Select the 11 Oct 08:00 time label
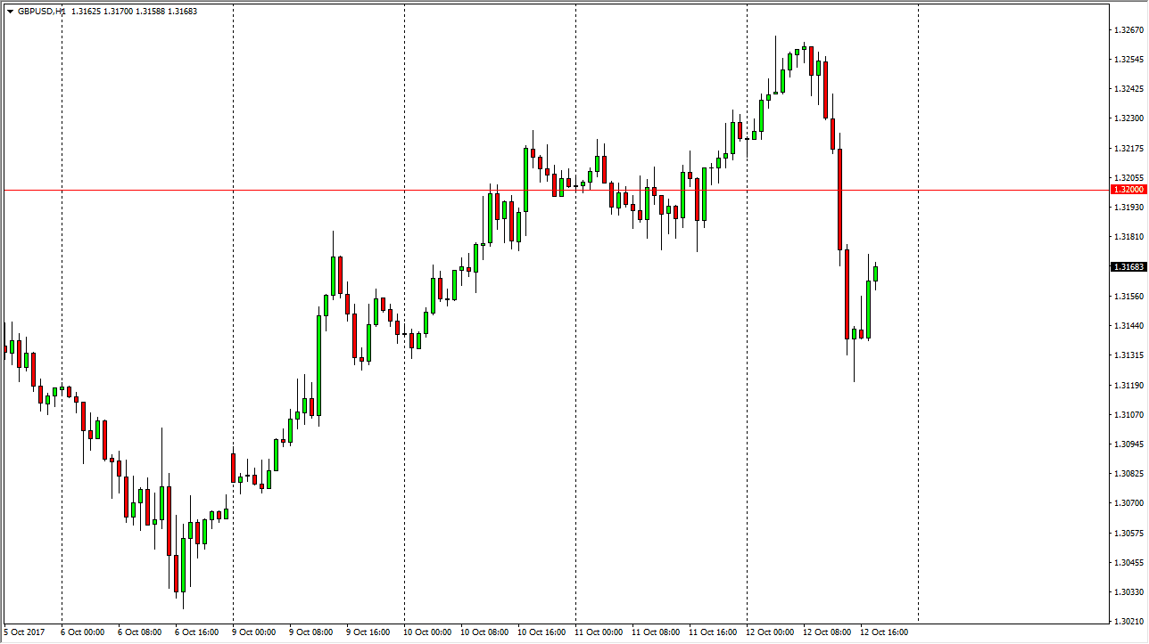This screenshot has height=644, width=1149. 653,632
